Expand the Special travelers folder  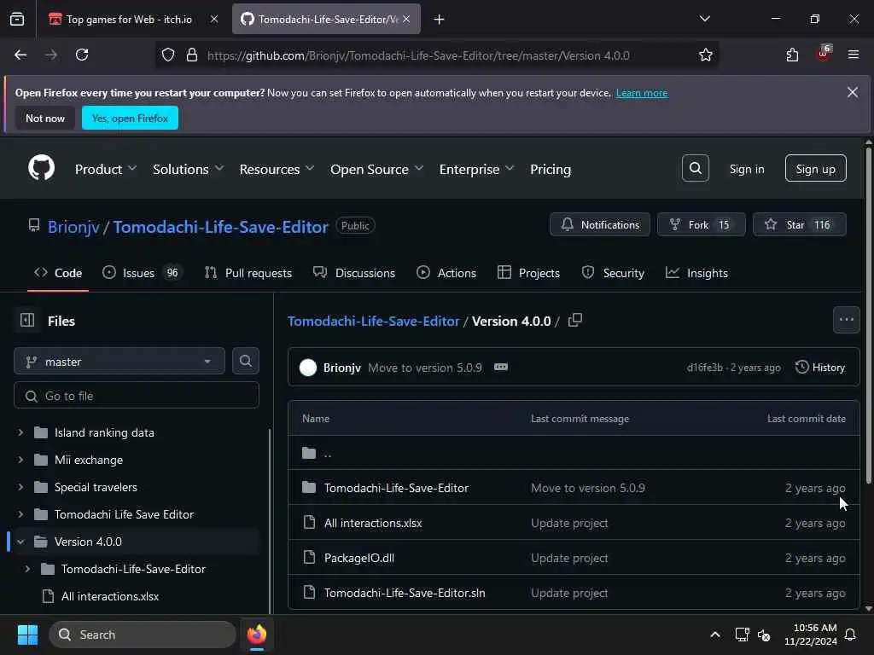[20, 487]
